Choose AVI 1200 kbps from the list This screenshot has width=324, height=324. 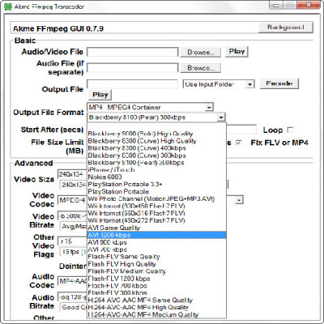click(x=156, y=235)
